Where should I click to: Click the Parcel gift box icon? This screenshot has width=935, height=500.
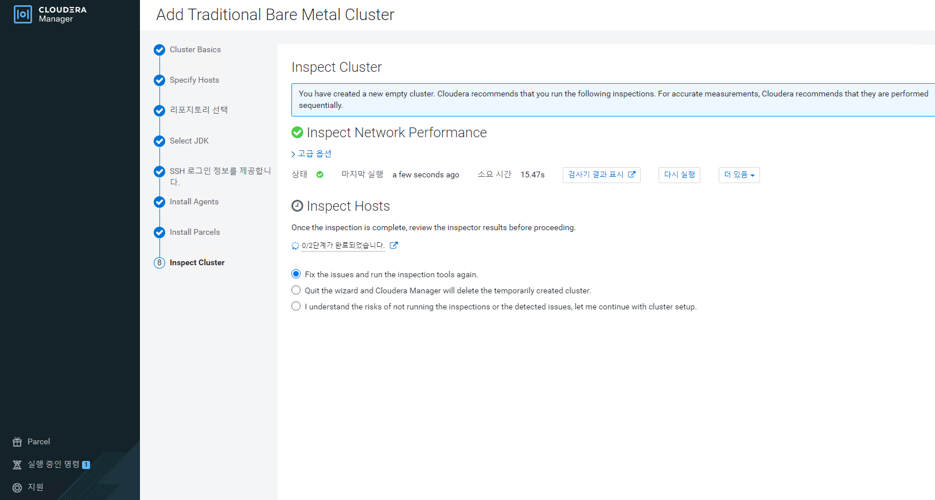pos(17,442)
